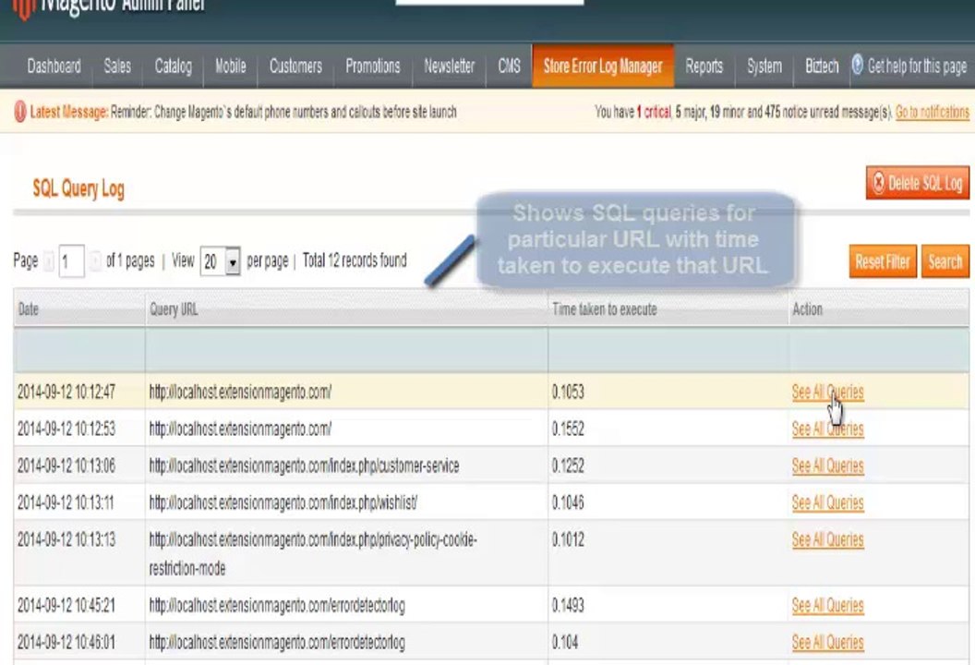Open the Mobile menu

(x=231, y=66)
